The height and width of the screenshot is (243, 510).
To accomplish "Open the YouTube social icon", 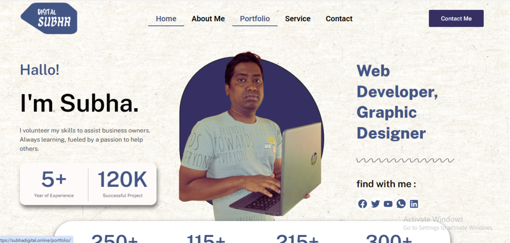I will (x=388, y=204).
